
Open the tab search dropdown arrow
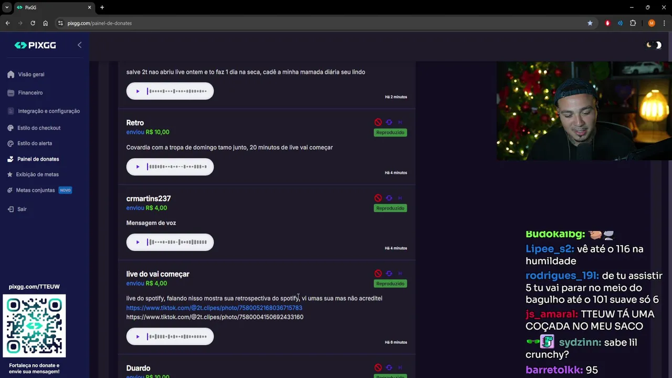tap(7, 7)
